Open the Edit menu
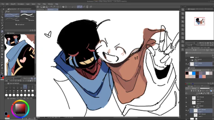Screen dimensions: 214x120 point(7,4)
